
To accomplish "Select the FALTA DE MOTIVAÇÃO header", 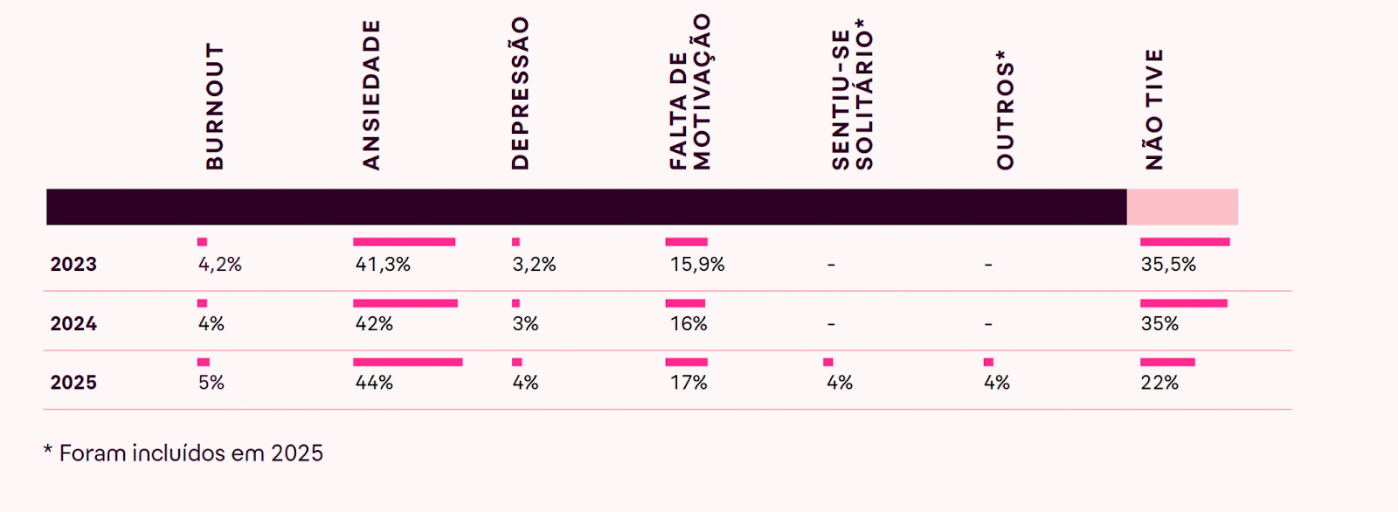I will pyautogui.click(x=690, y=92).
